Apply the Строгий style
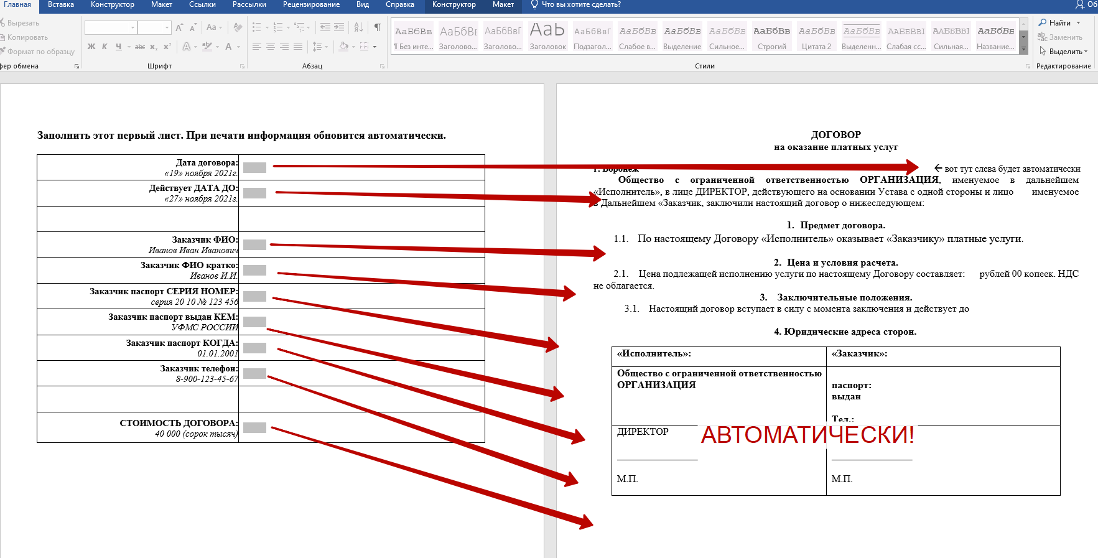The image size is (1098, 558). click(x=771, y=37)
